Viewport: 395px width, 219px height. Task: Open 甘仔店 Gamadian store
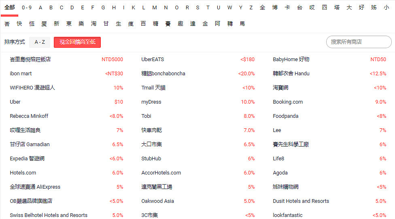(x=30, y=145)
